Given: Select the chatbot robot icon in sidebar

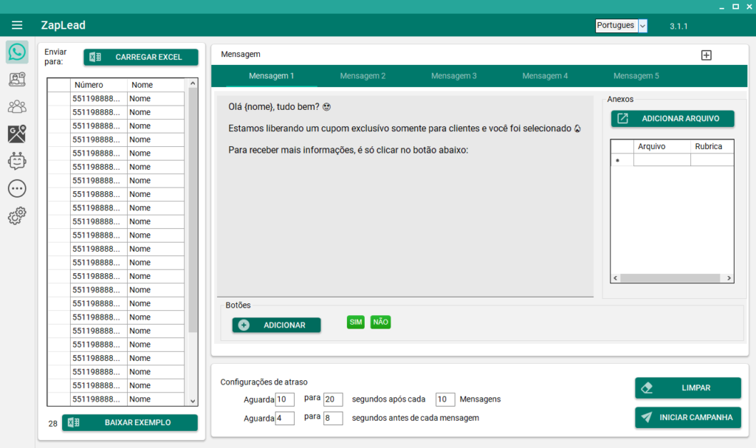Looking at the screenshot, I should (16, 161).
